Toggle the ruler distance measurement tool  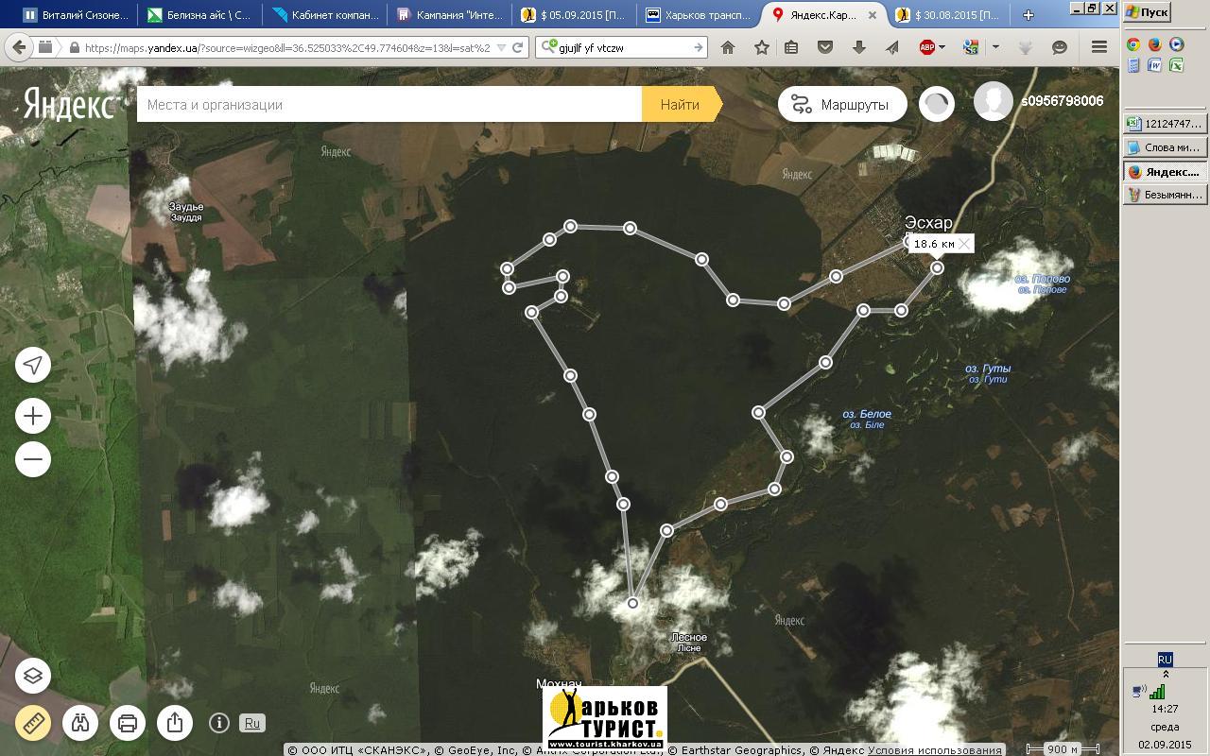tap(33, 723)
